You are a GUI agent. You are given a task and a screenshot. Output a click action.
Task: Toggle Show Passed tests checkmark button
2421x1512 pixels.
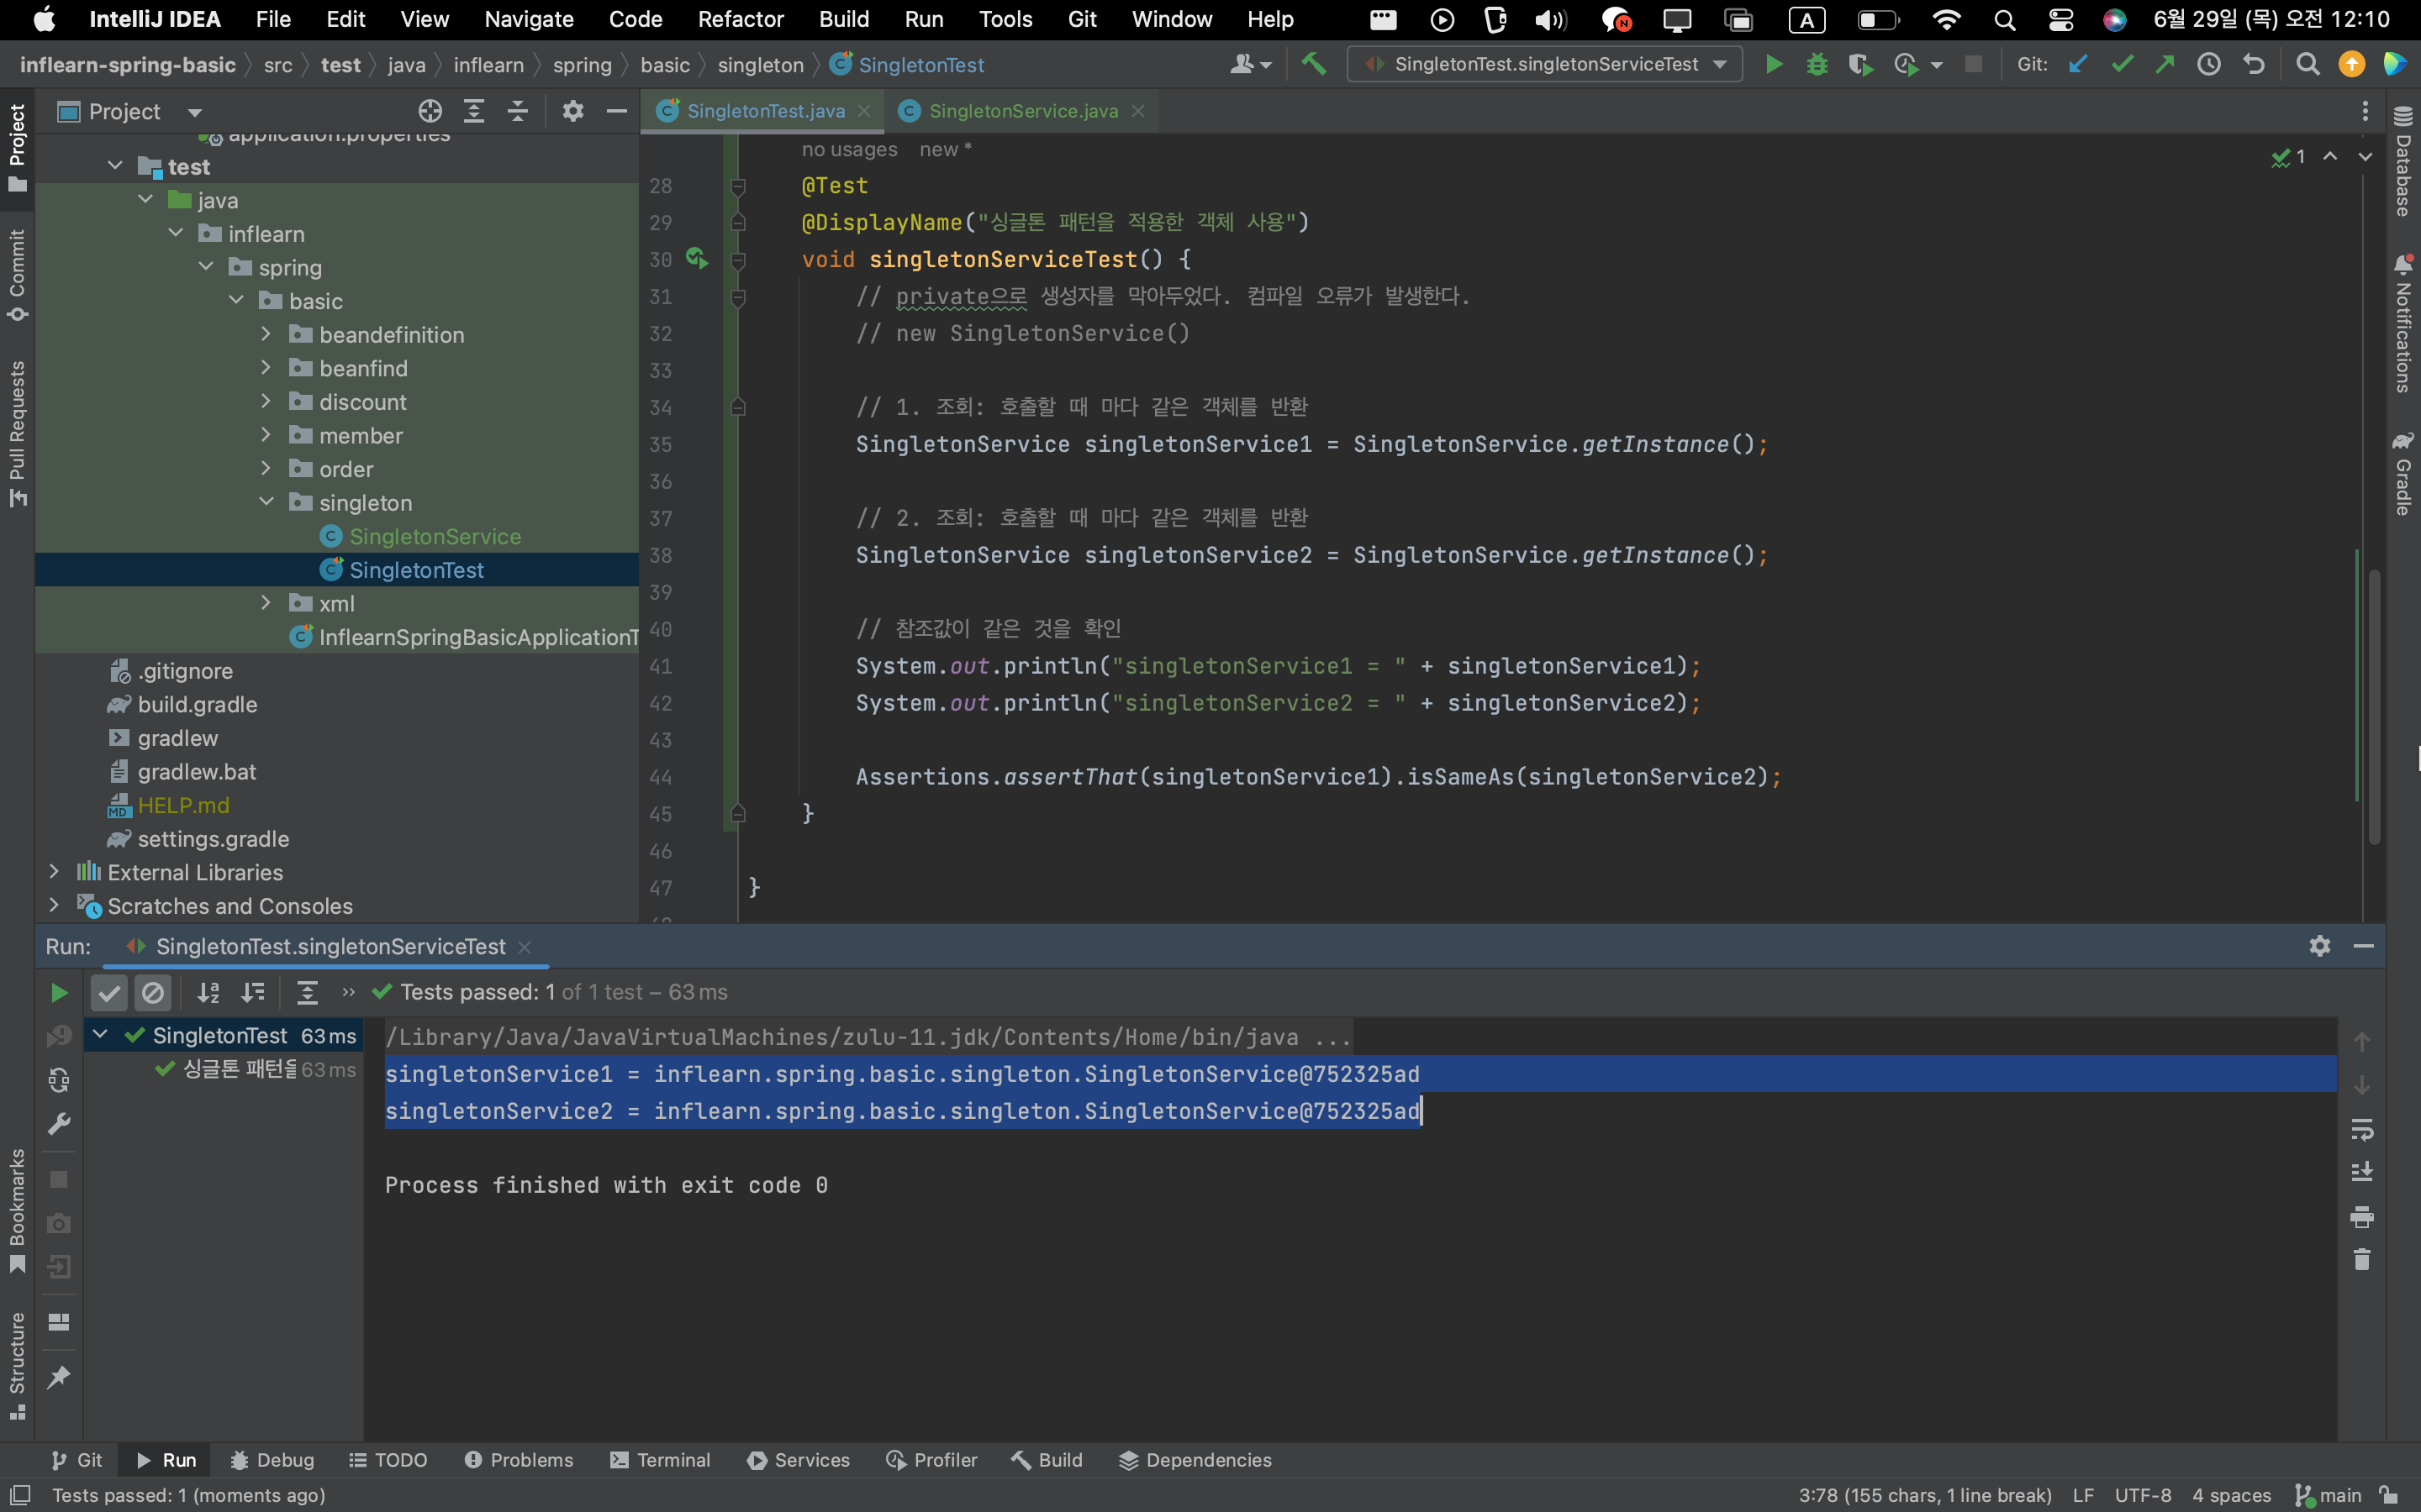109,992
